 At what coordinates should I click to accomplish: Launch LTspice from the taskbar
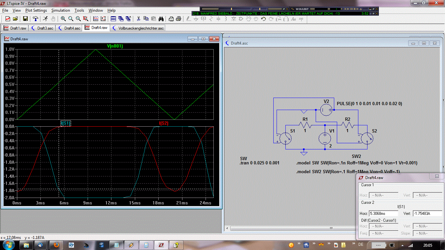point(161,245)
